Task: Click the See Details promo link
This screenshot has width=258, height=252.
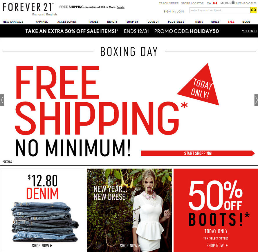Action: pyautogui.click(x=250, y=31)
